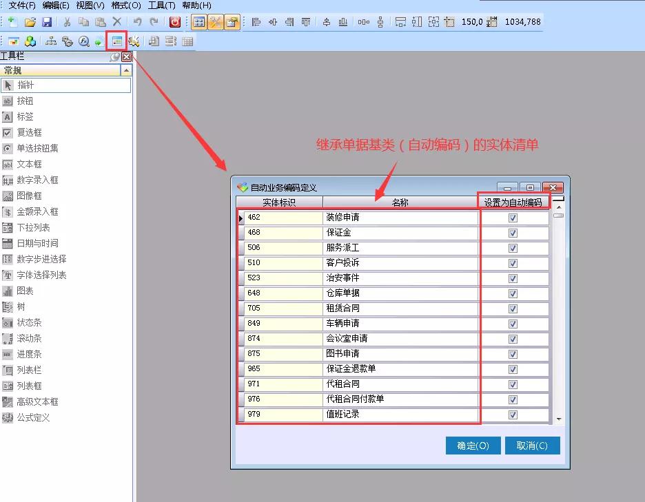Click the dialog scrollbar up arrow
The width and height of the screenshot is (645, 502).
coord(559,207)
